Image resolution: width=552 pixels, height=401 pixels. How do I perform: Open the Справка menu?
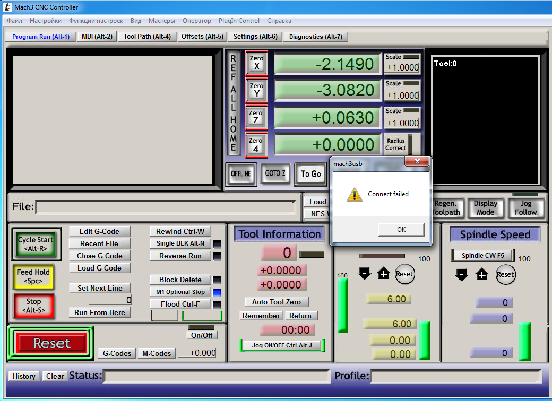point(279,20)
